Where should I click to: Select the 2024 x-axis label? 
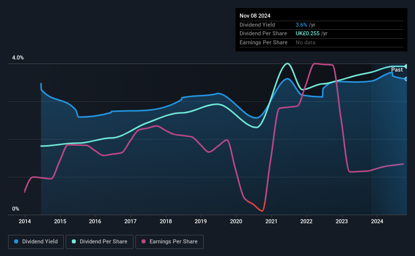[377, 221]
